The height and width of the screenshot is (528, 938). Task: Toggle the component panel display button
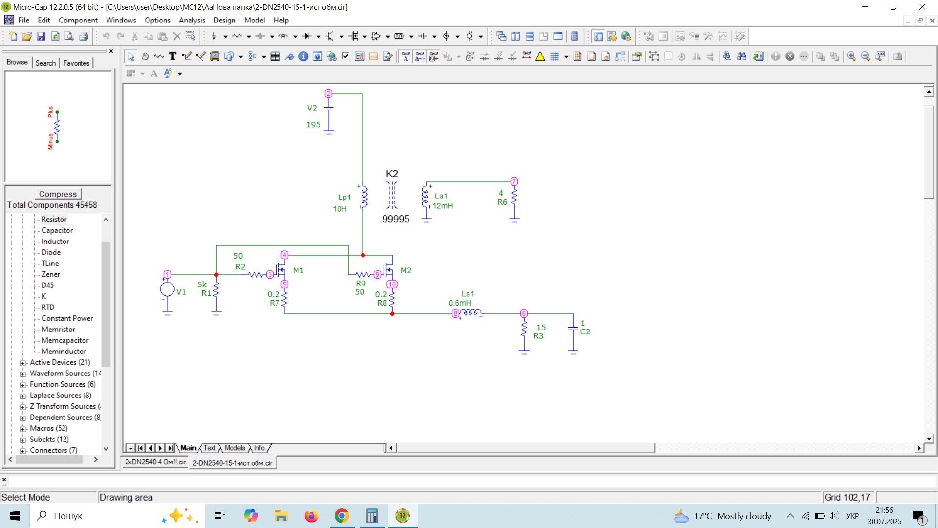[x=598, y=36]
